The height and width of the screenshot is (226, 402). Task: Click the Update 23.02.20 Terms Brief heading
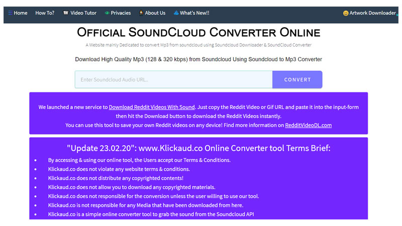pos(198,148)
